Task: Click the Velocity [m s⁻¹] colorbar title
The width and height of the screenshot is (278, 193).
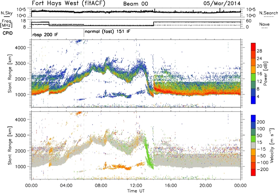Action: tap(272, 145)
